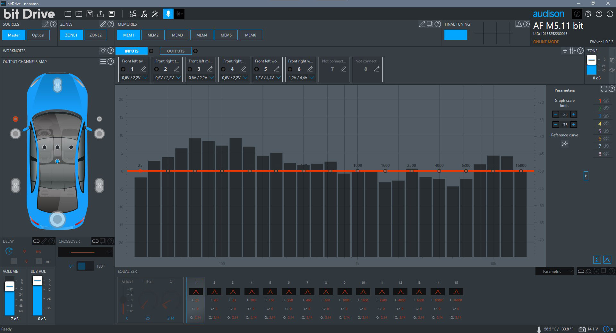Expand channel 6 sensitivity dropdown

312,77
